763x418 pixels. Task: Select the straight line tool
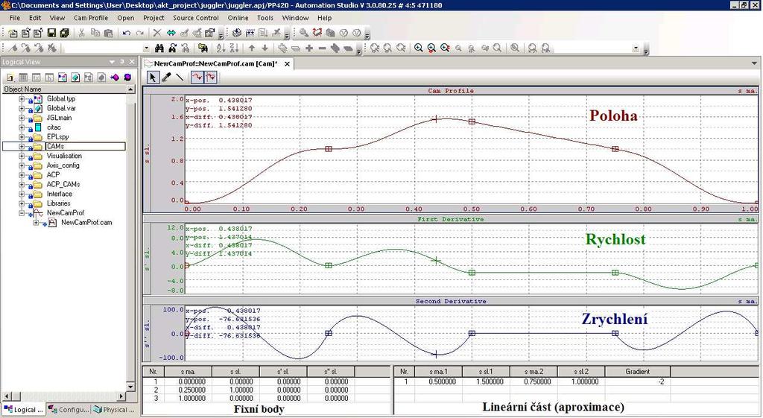point(180,77)
